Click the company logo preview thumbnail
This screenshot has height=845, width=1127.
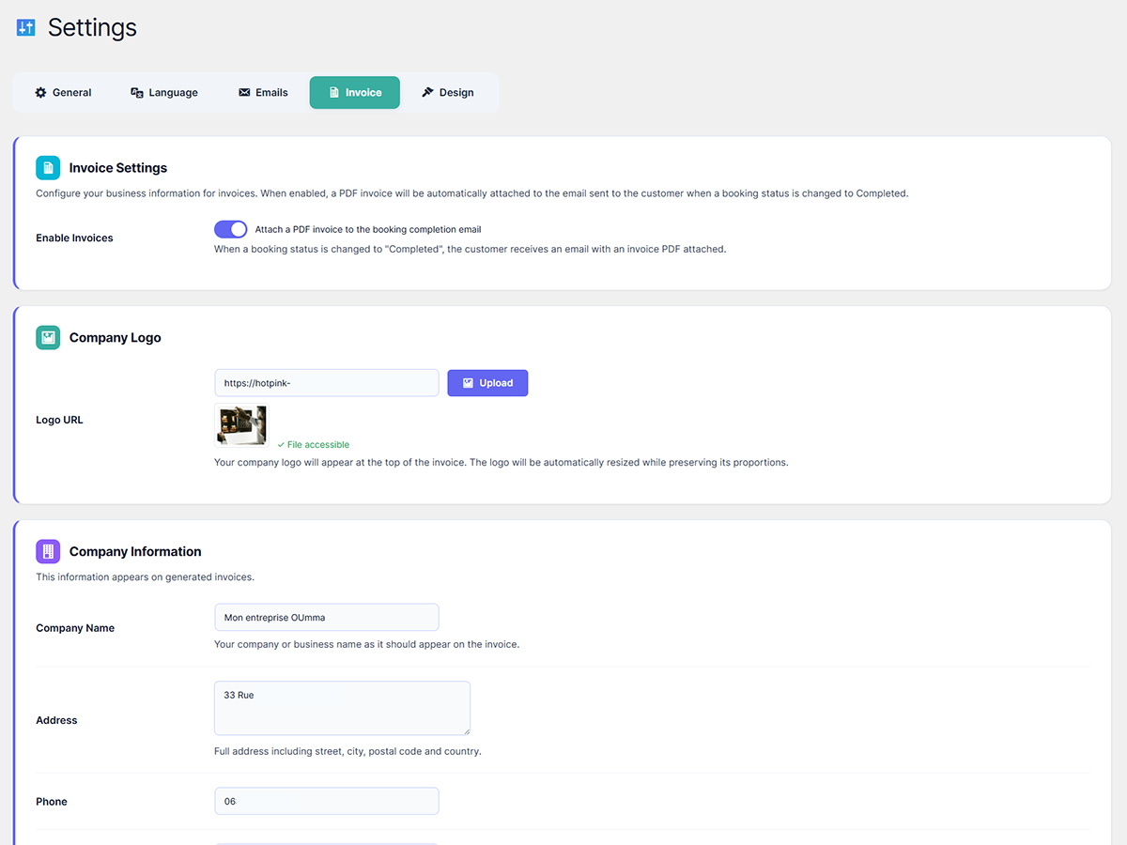pyautogui.click(x=241, y=425)
